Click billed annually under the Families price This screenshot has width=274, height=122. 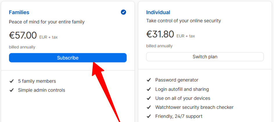coord(22,47)
